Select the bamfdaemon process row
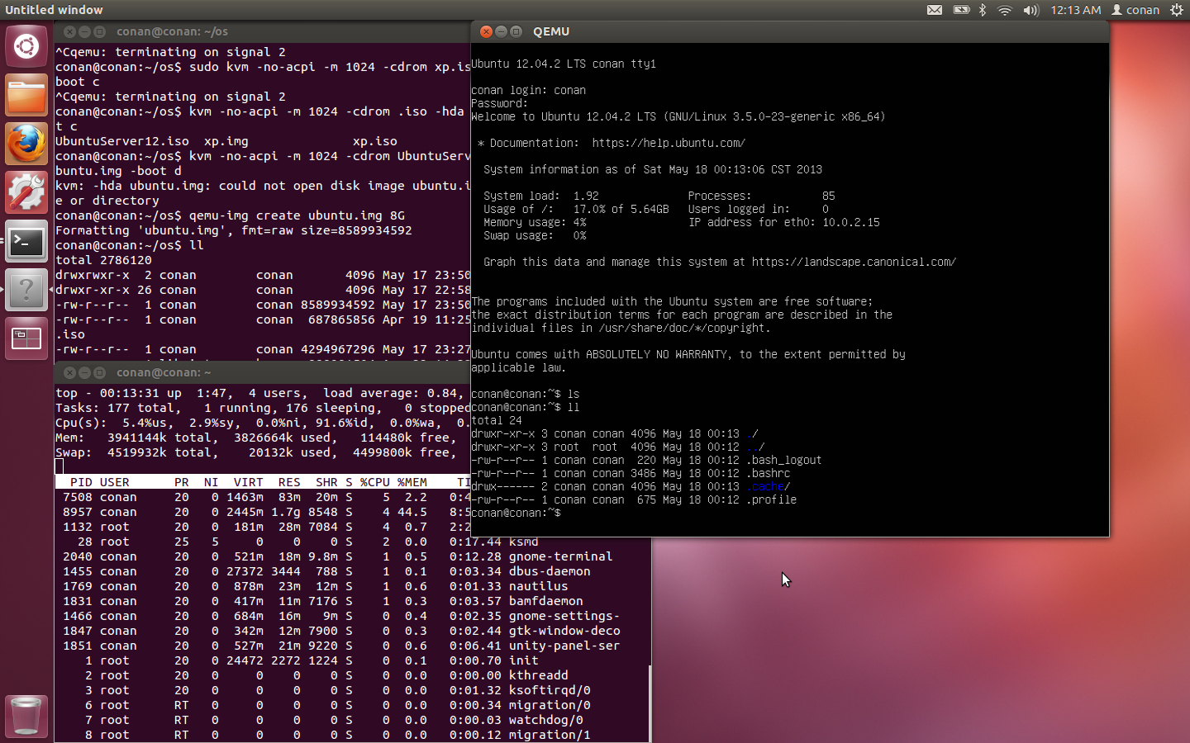Viewport: 1190px width, 743px height. tap(353, 601)
